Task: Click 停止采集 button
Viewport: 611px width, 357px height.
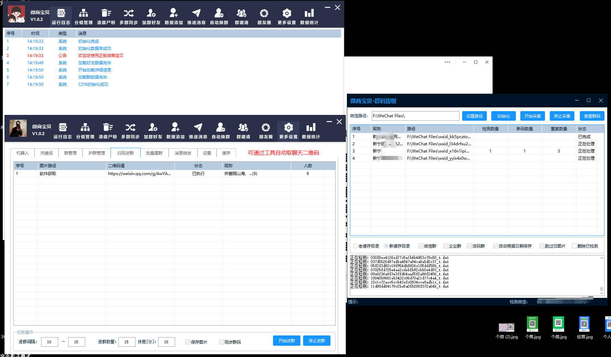Action: coord(562,116)
